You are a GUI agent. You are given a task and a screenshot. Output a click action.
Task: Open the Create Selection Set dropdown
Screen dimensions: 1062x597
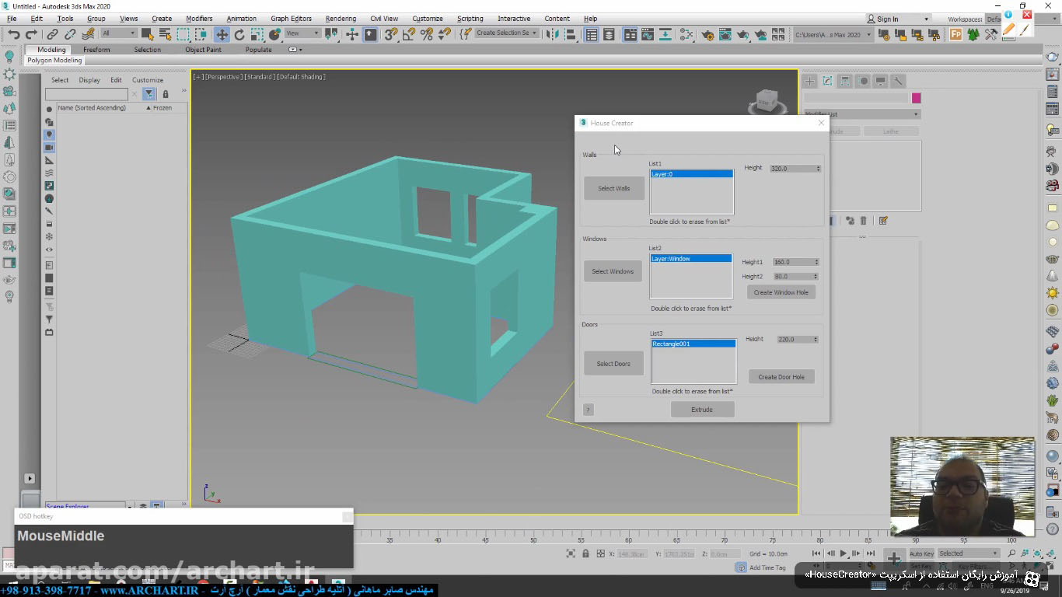(507, 33)
